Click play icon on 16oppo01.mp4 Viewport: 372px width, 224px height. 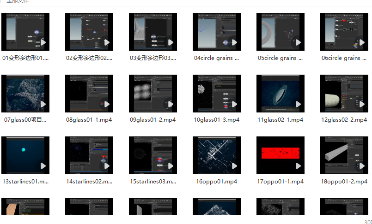[234, 166]
